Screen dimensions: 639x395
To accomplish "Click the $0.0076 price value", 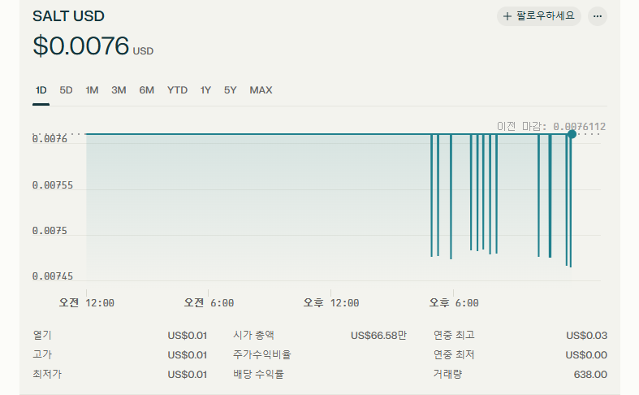I will 80,46.
